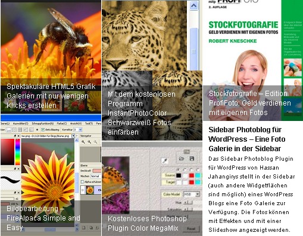Viewport: 303px width, 236px height.
Task: Click the Reset button in Color MegaMix screenshot
Action: [191, 228]
